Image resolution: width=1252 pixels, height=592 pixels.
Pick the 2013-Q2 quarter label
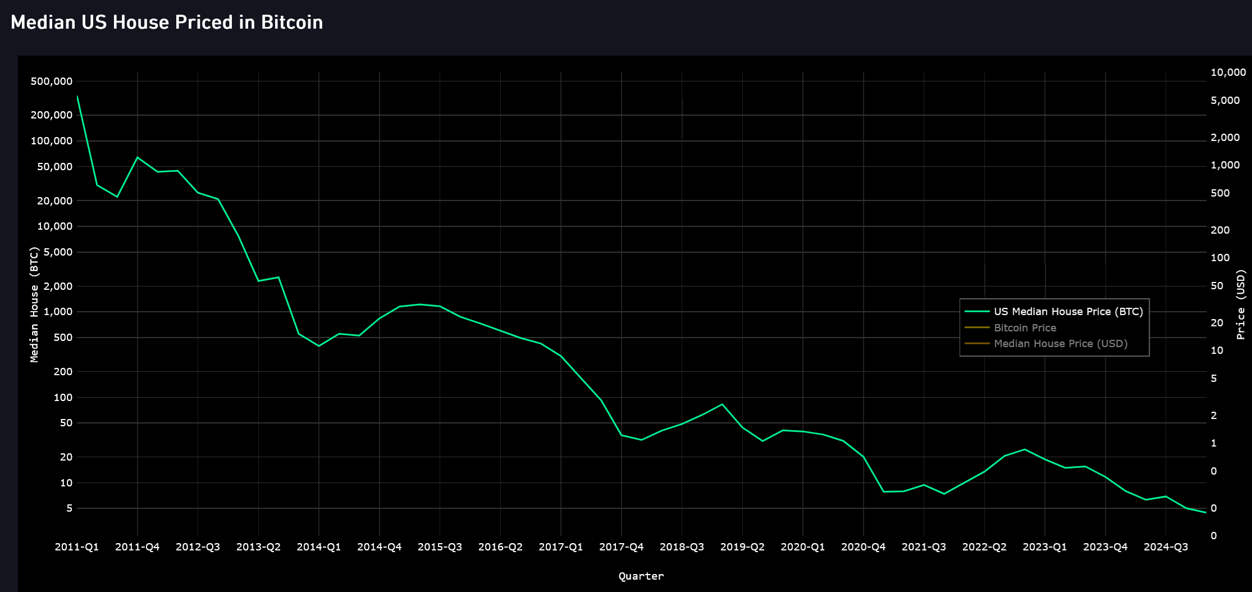[x=258, y=547]
